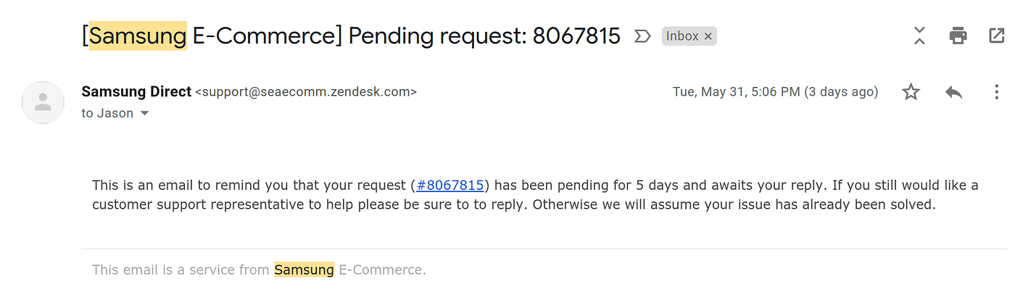
Task: Open the email in a new window
Action: point(995,36)
